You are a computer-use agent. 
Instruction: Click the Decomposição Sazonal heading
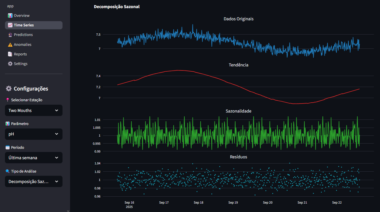click(x=117, y=7)
